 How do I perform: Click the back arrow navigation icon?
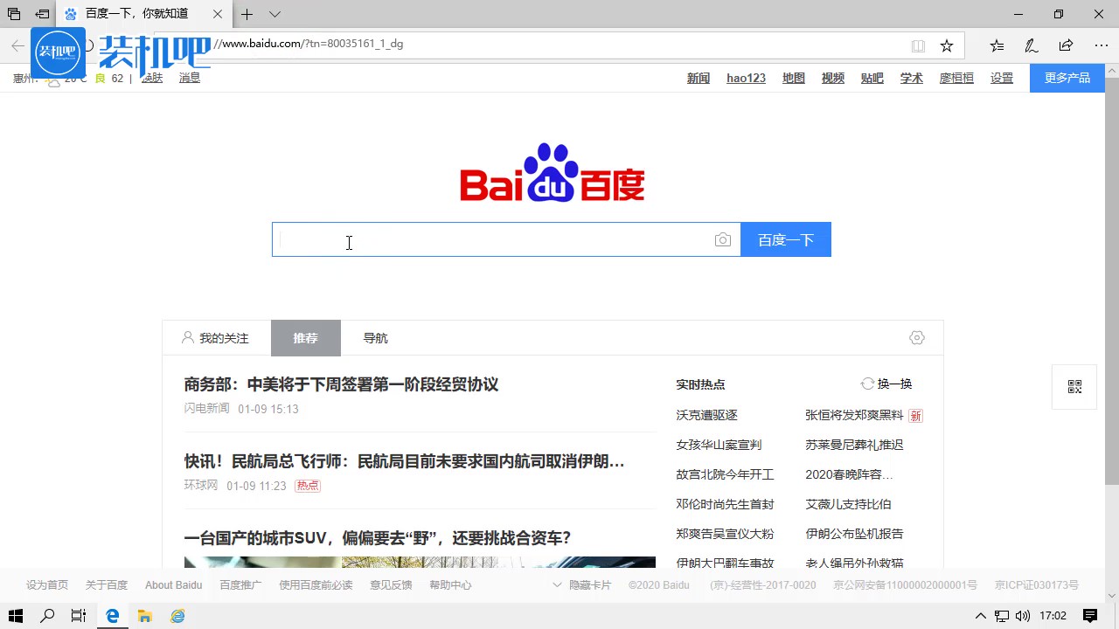coord(17,45)
